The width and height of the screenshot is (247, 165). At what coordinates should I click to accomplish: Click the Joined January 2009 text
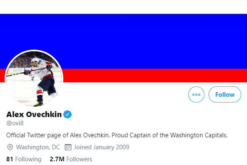click(x=102, y=147)
